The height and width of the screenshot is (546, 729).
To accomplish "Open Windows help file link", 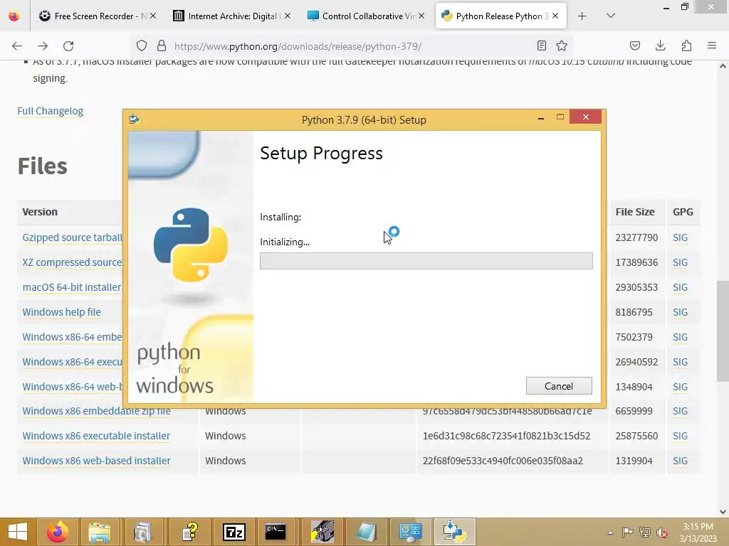I will point(61,312).
